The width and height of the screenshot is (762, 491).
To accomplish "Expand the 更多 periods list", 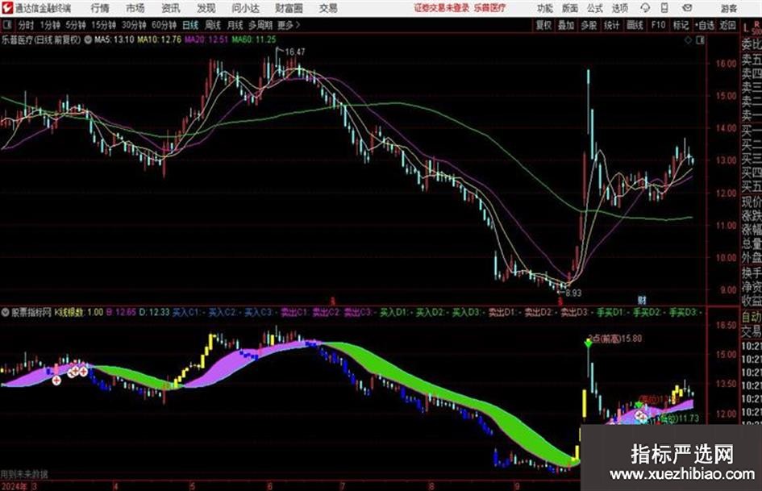I will 289,25.
